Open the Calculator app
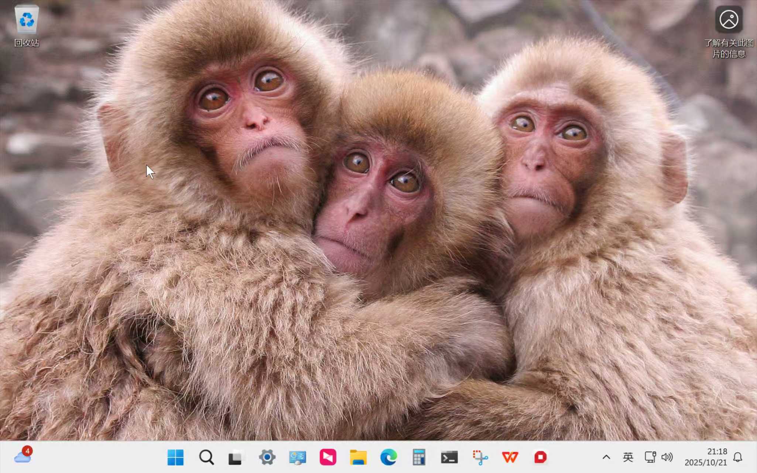The image size is (757, 473). click(419, 457)
